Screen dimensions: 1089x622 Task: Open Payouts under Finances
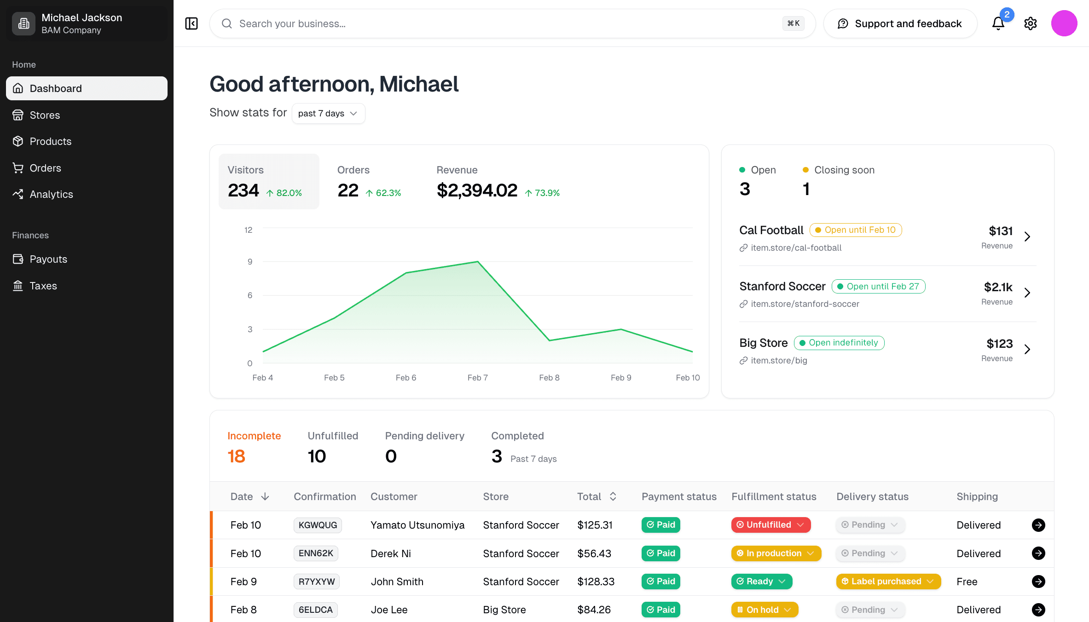48,259
